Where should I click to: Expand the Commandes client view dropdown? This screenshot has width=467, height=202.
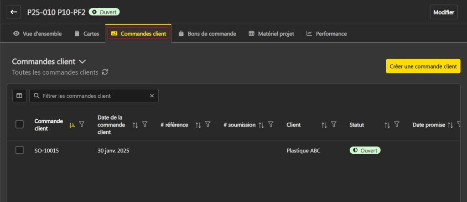pos(82,61)
